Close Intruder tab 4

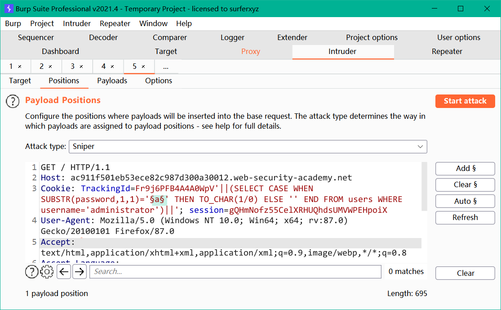coord(112,67)
